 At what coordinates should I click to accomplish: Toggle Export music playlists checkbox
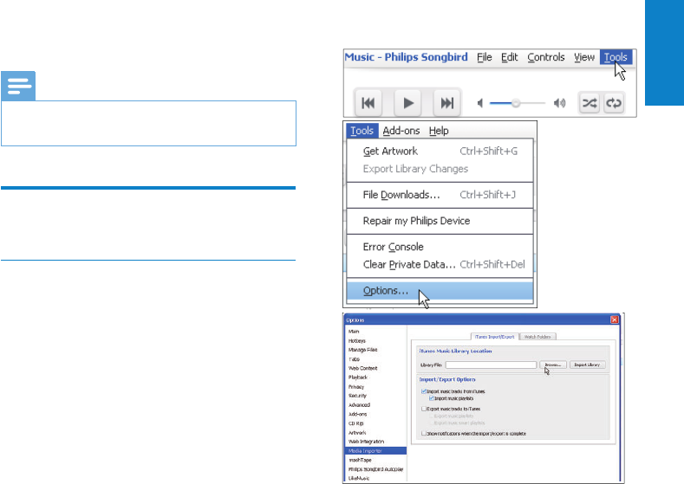point(432,416)
